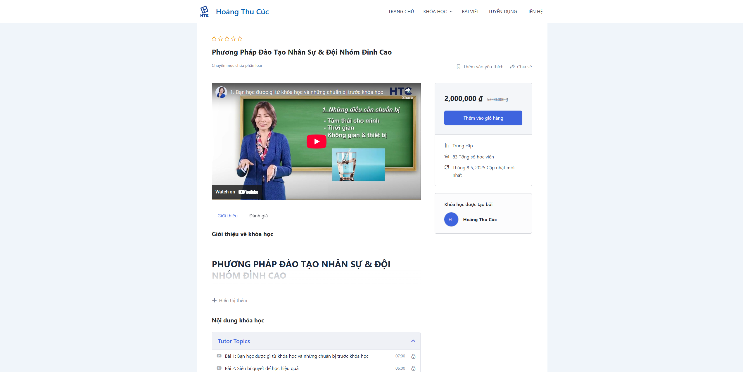Click the first rating star
743x372 pixels.
[214, 39]
